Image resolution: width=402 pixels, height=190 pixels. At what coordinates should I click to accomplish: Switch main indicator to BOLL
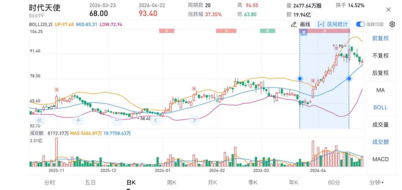pyautogui.click(x=380, y=107)
